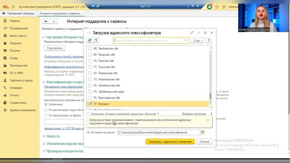Select Отключено automatic update radio
290x163 pixels.
pyautogui.click(x=46, y=105)
